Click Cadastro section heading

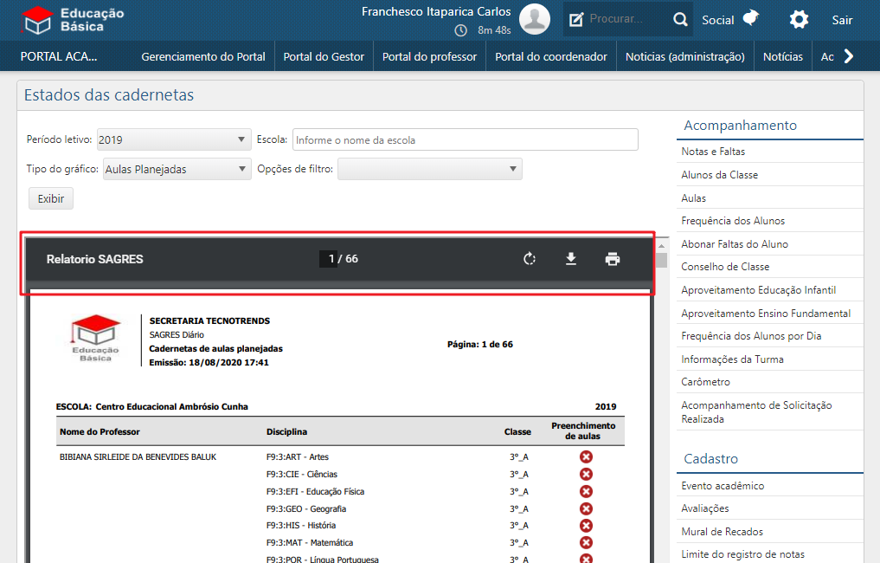(711, 459)
